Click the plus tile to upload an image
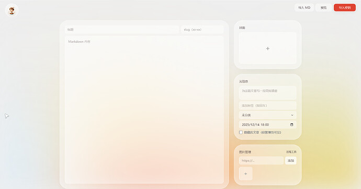The height and width of the screenshot is (189, 361). pyautogui.click(x=246, y=174)
